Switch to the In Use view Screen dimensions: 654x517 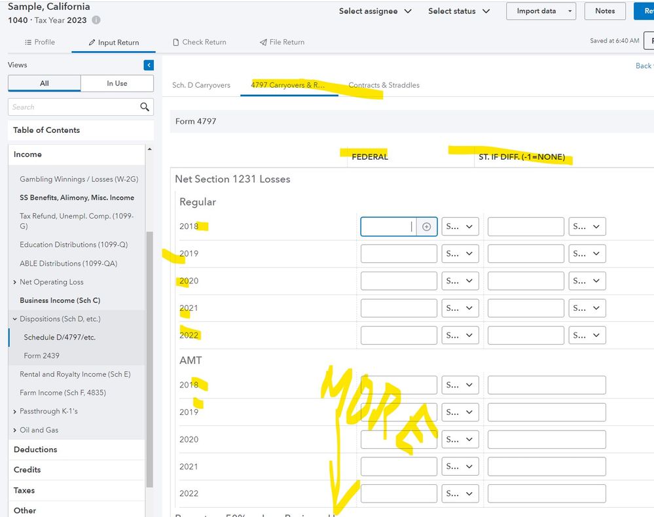(x=117, y=83)
